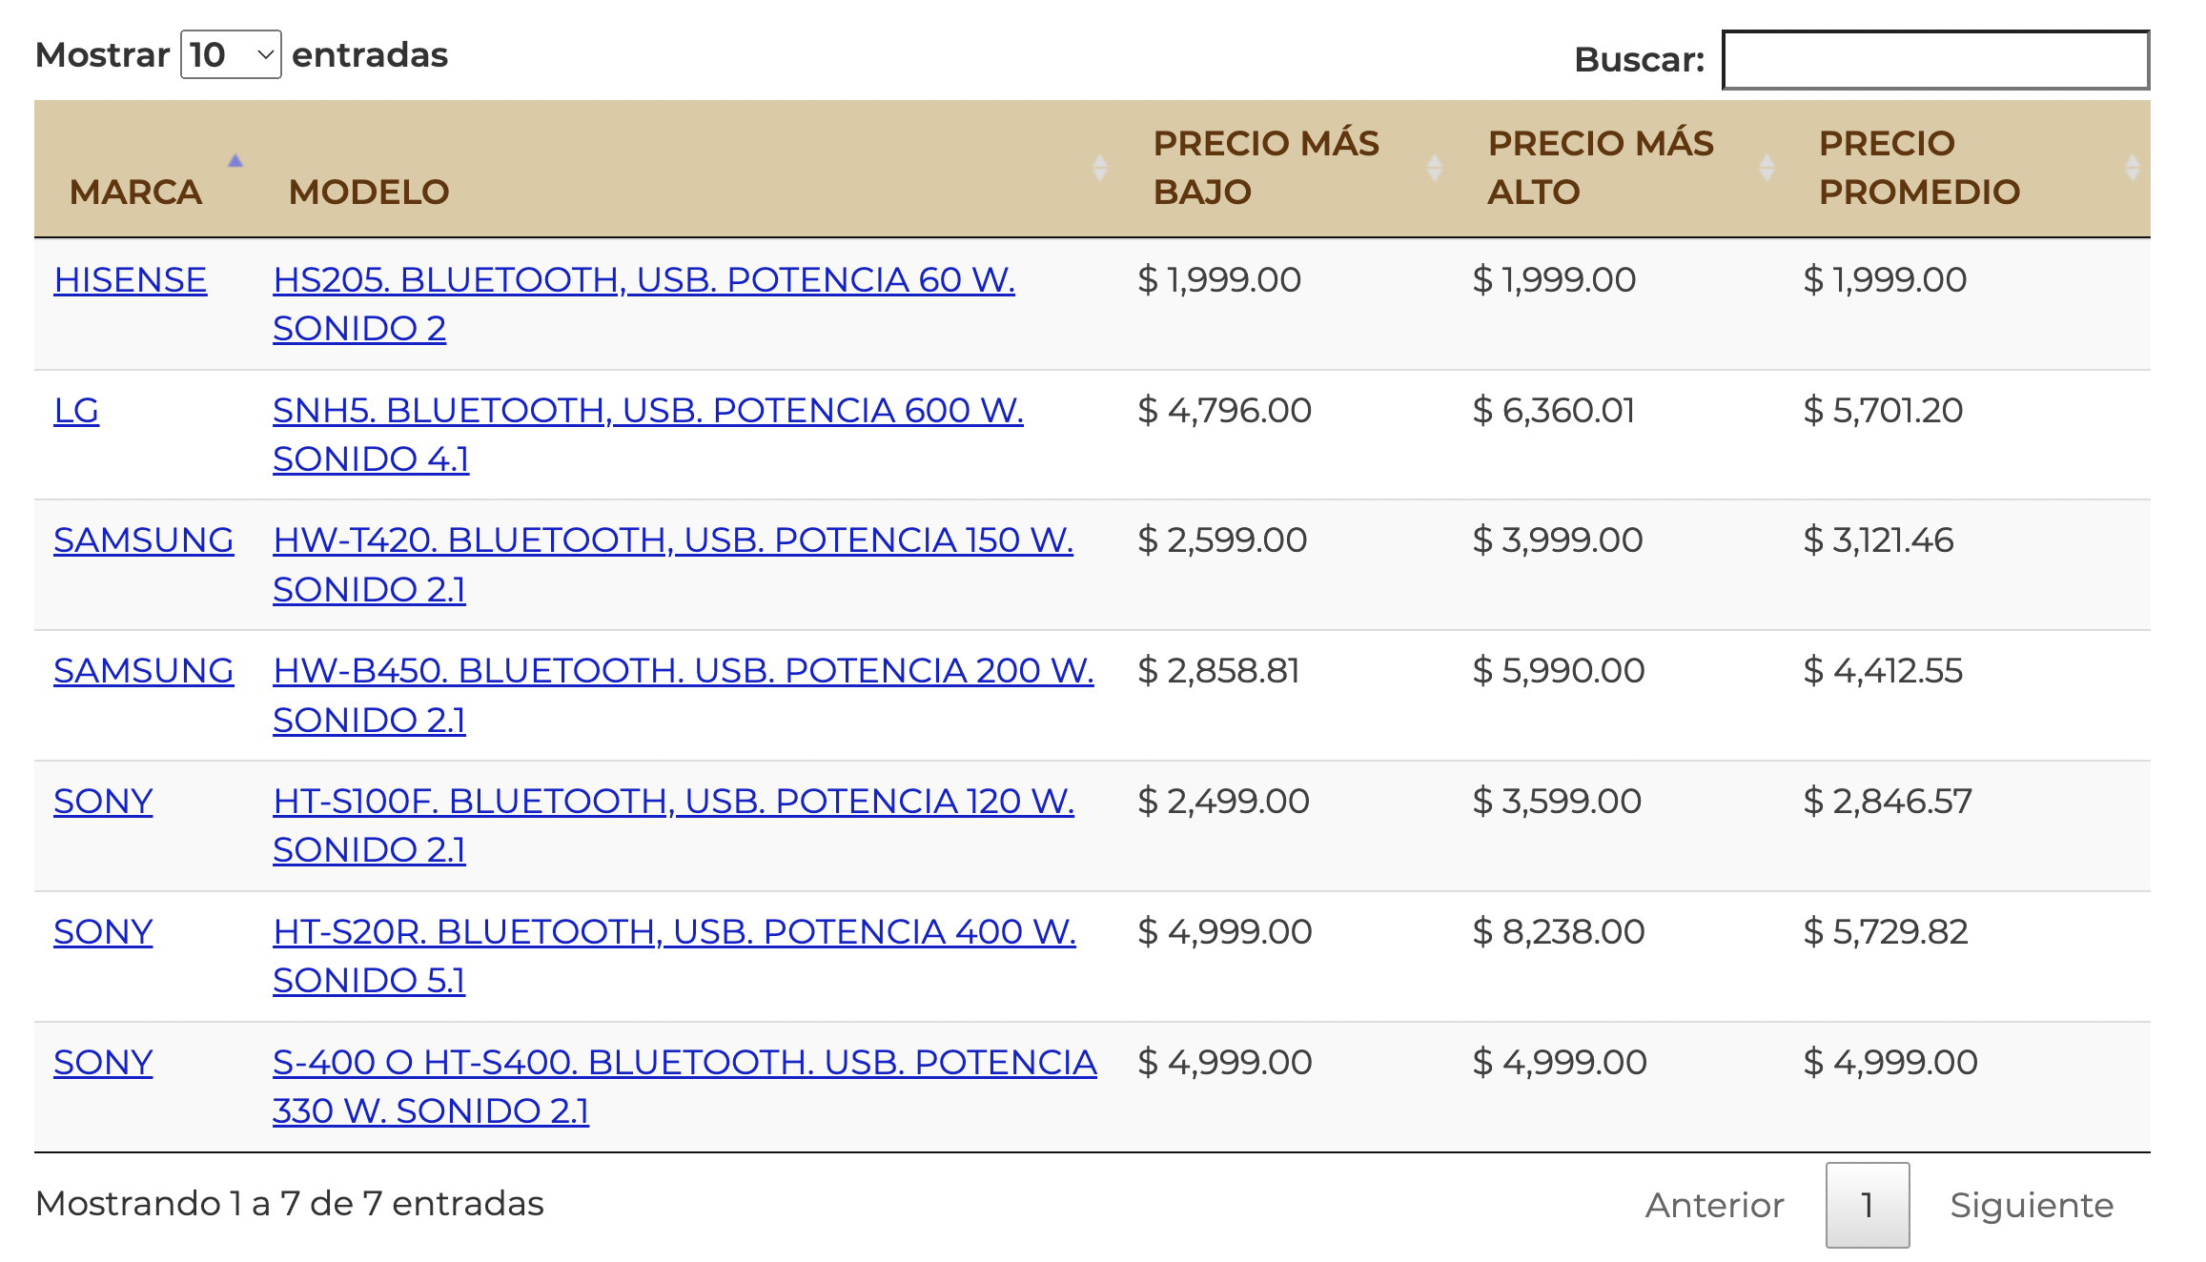Click the MARCA column header
The width and height of the screenshot is (2206, 1262).
click(135, 193)
